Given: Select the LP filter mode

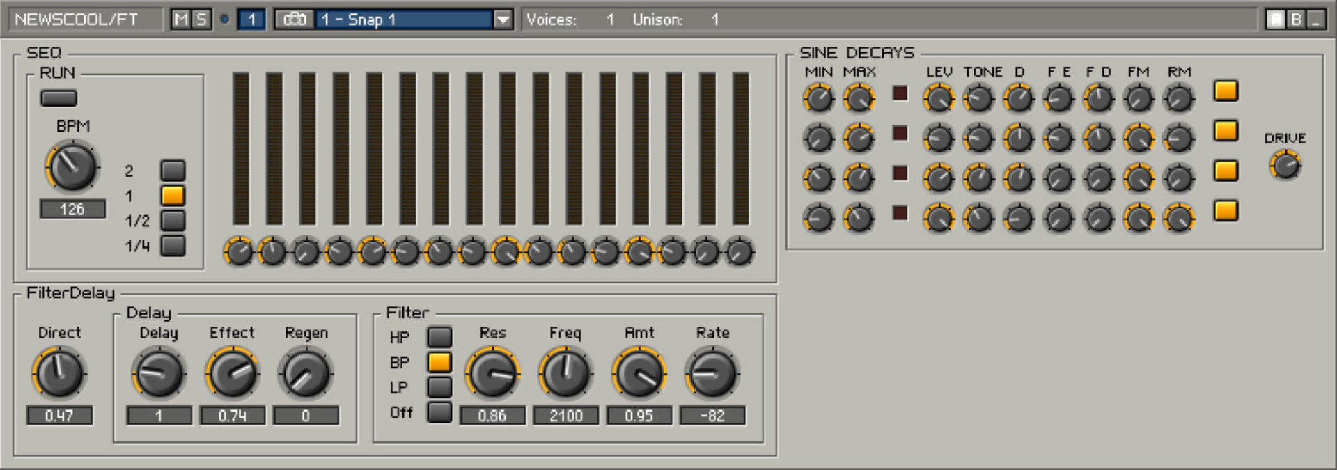Looking at the screenshot, I should click(x=439, y=387).
